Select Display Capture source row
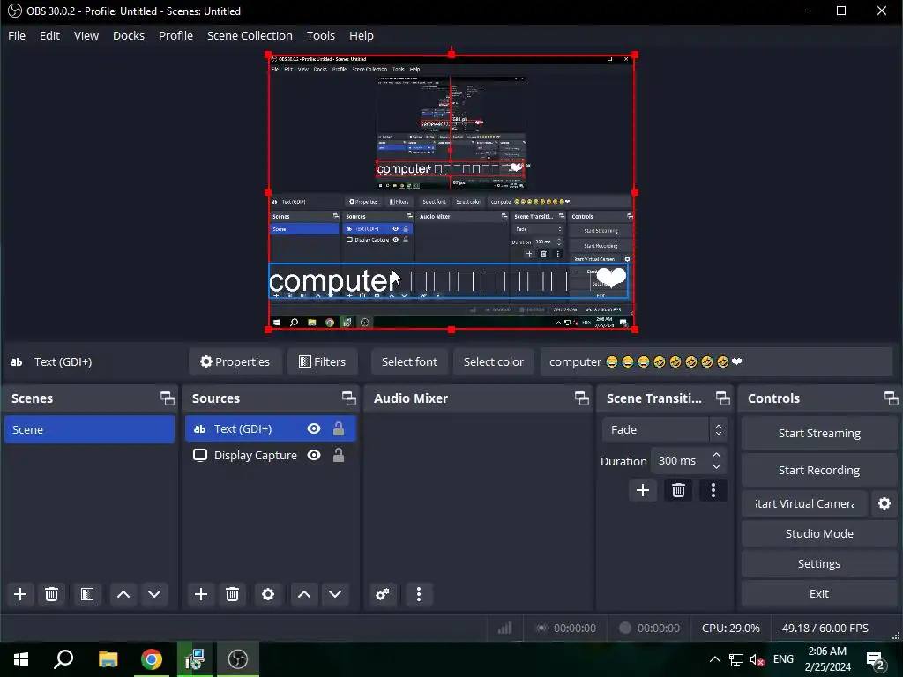The width and height of the screenshot is (903, 677). pos(271,456)
